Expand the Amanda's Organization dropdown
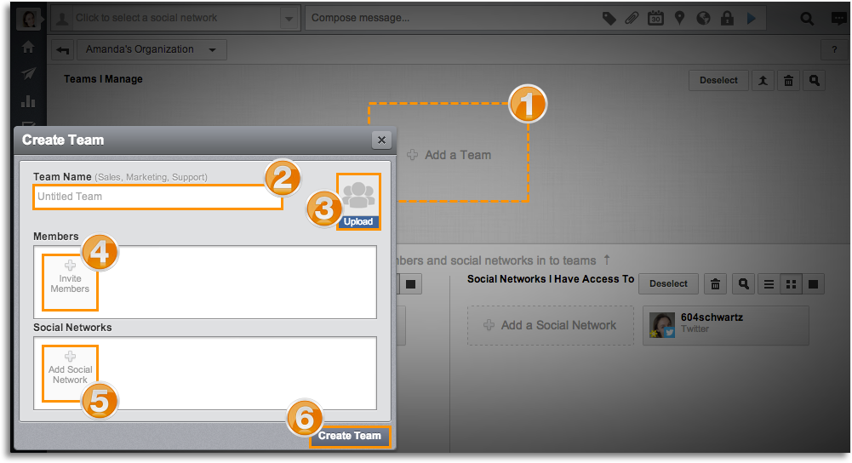Viewport: 852px width, 463px height. point(152,49)
